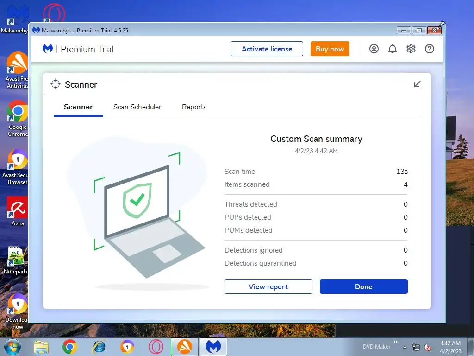Minimize the Malwarebytes window
The height and width of the screenshot is (356, 474).
click(404, 30)
